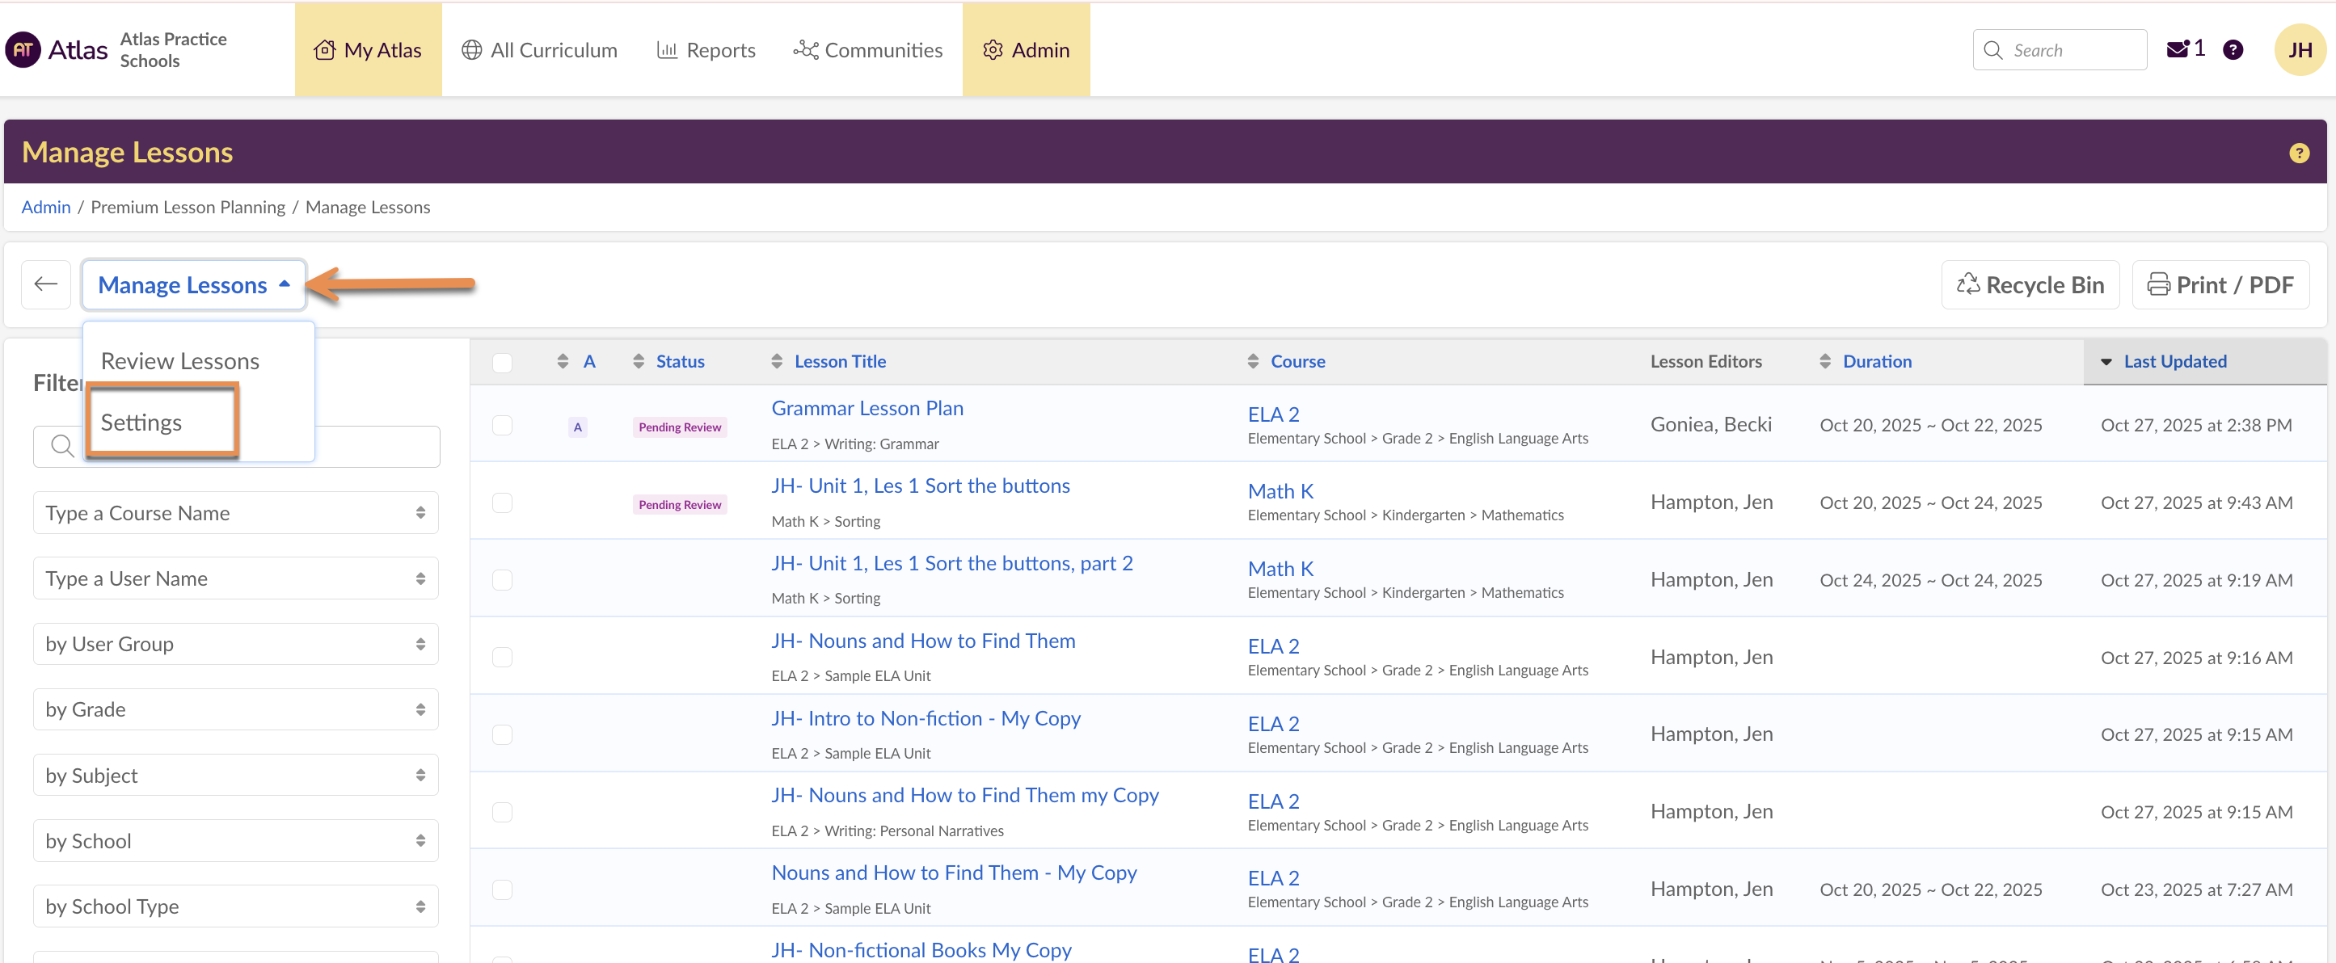
Task: Open the Recycle Bin
Action: point(2030,286)
